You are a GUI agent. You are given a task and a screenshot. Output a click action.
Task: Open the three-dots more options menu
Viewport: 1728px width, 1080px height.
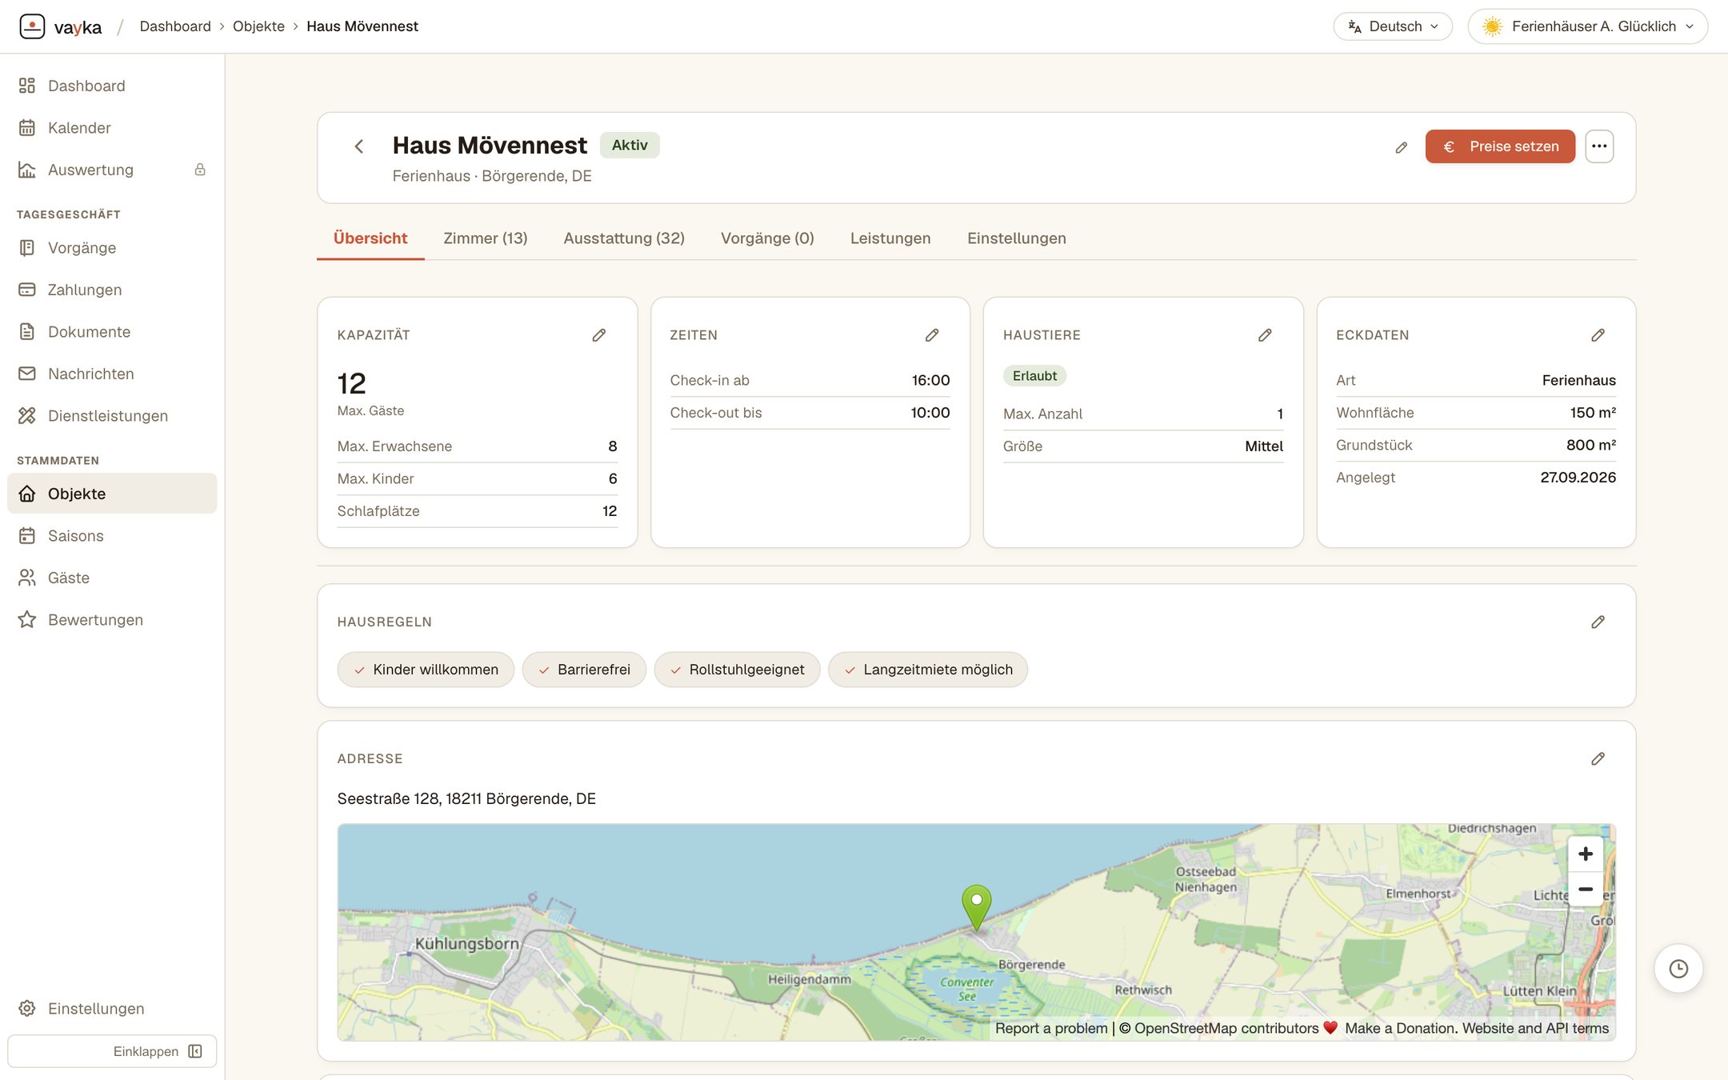(1598, 146)
